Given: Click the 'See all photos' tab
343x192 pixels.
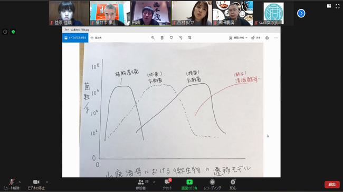Looking at the screenshot, I should click(x=75, y=38).
